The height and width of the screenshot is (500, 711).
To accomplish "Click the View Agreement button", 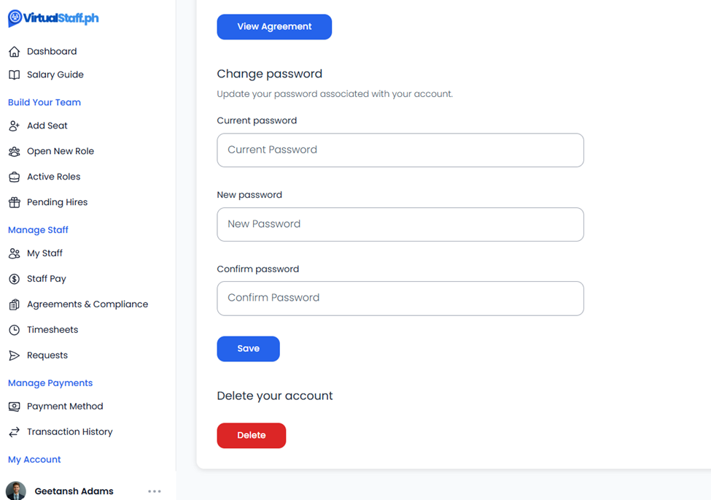I will (274, 27).
